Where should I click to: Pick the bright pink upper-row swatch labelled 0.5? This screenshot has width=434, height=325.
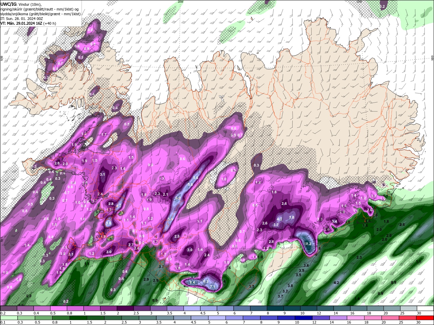[x=58, y=308]
